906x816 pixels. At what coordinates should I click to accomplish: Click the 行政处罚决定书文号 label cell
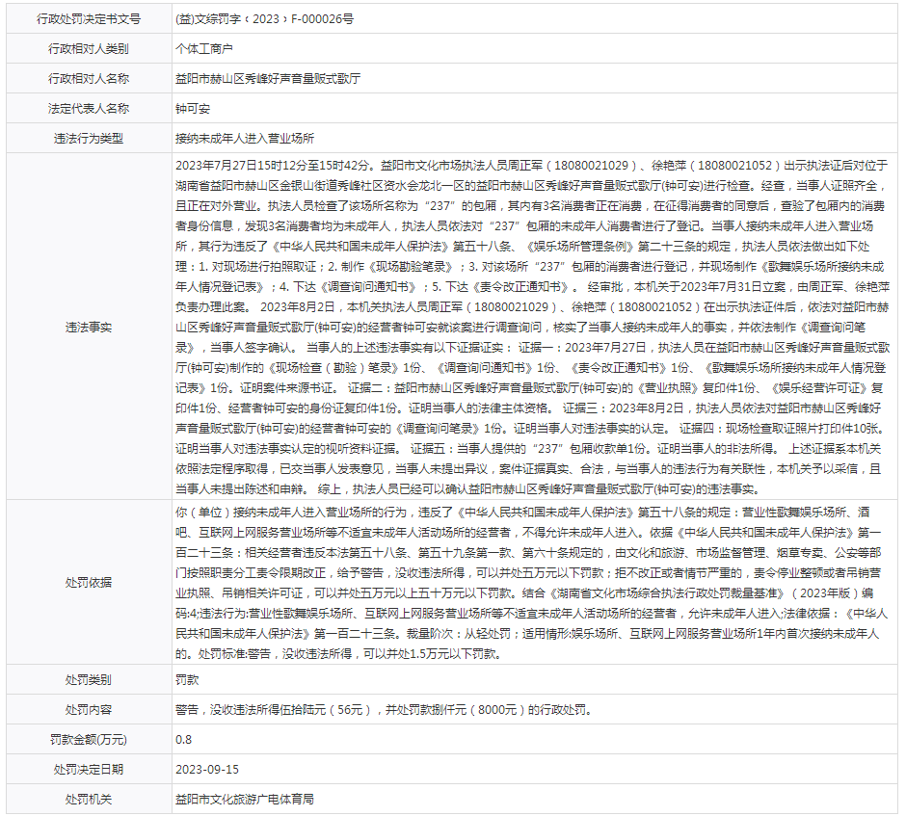pos(88,18)
